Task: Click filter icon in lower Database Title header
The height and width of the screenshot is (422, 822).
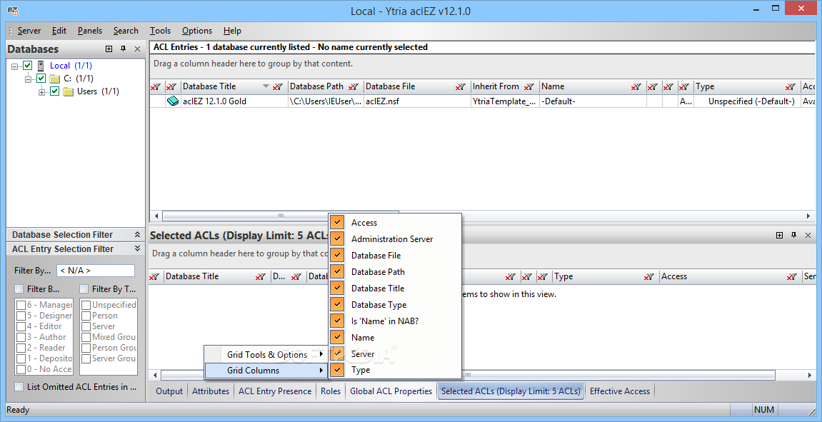Action: coord(260,277)
